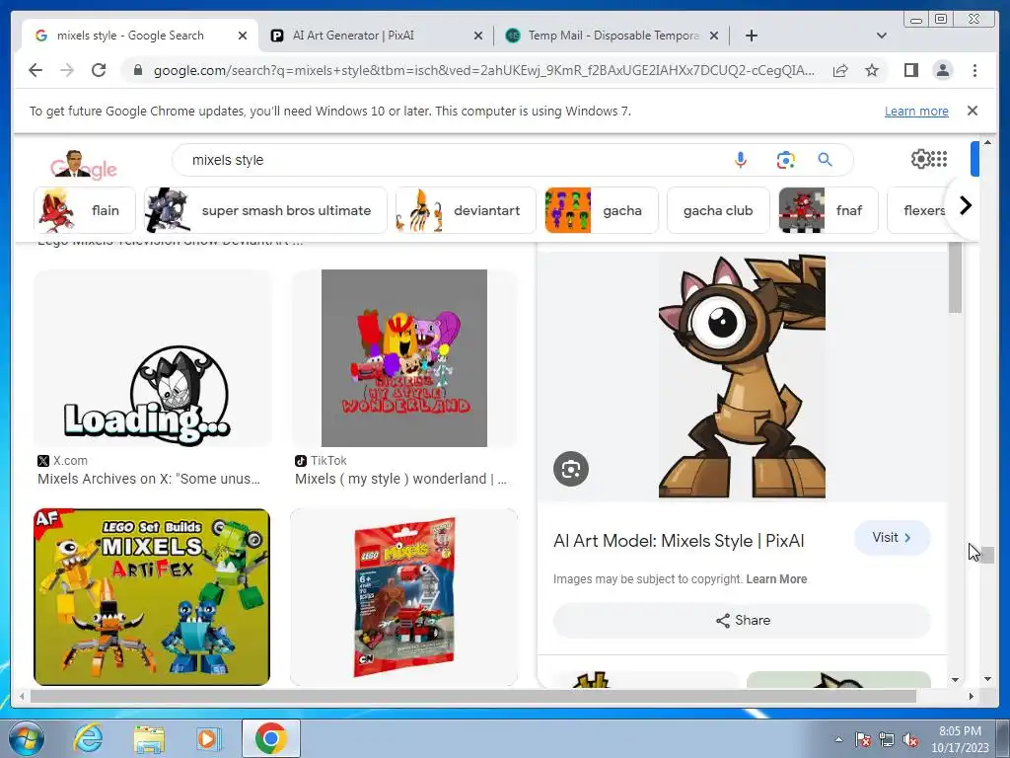This screenshot has height=758, width=1010.
Task: Click the muted volume tray icon
Action: click(910, 740)
